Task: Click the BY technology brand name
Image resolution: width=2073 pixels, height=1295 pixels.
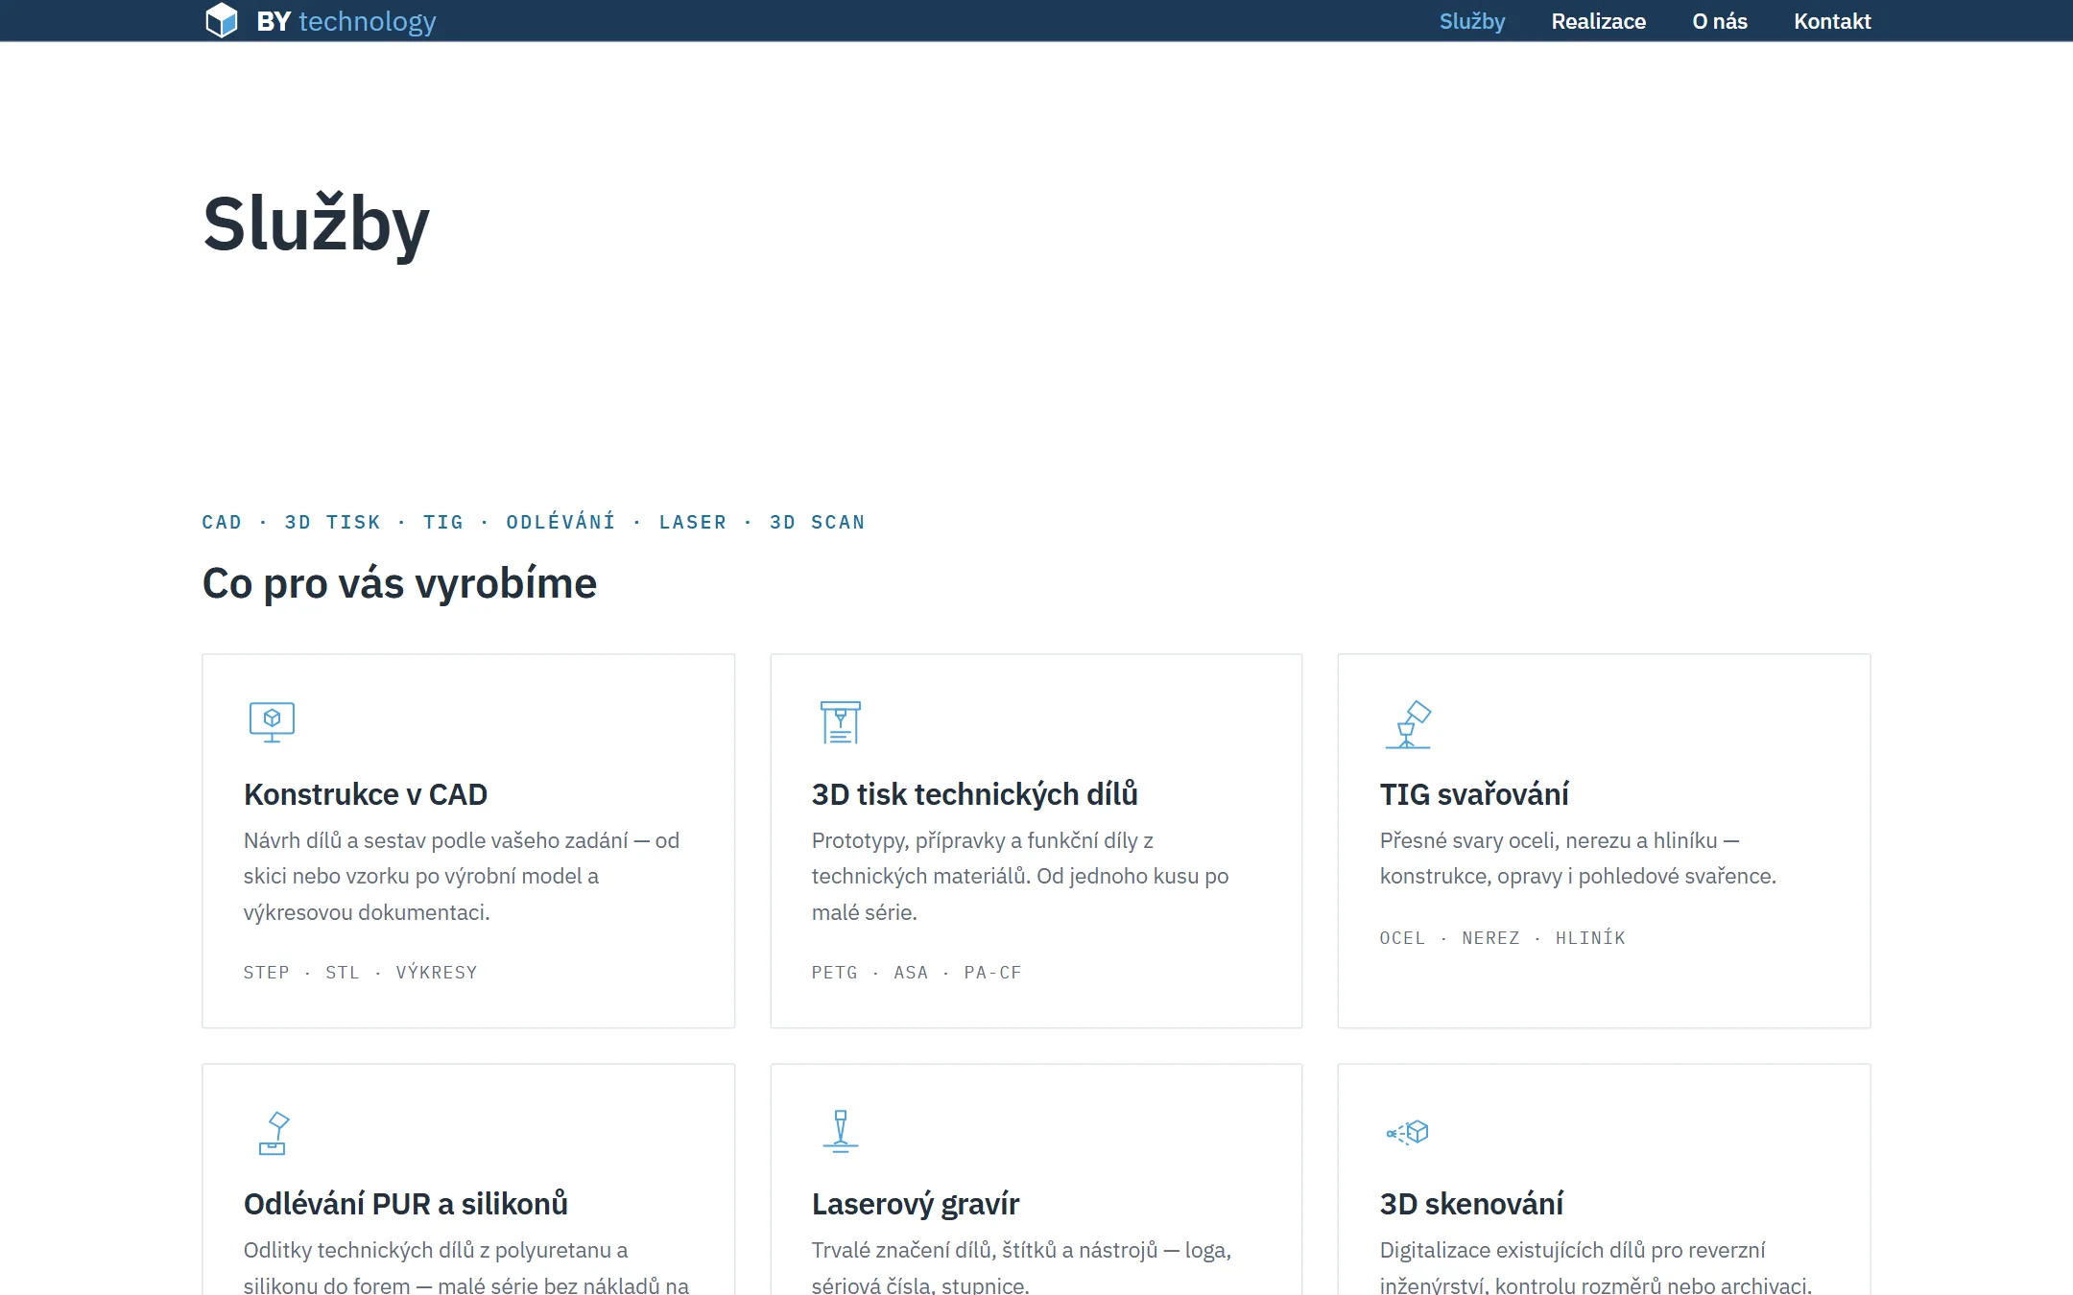Action: pyautogui.click(x=345, y=21)
